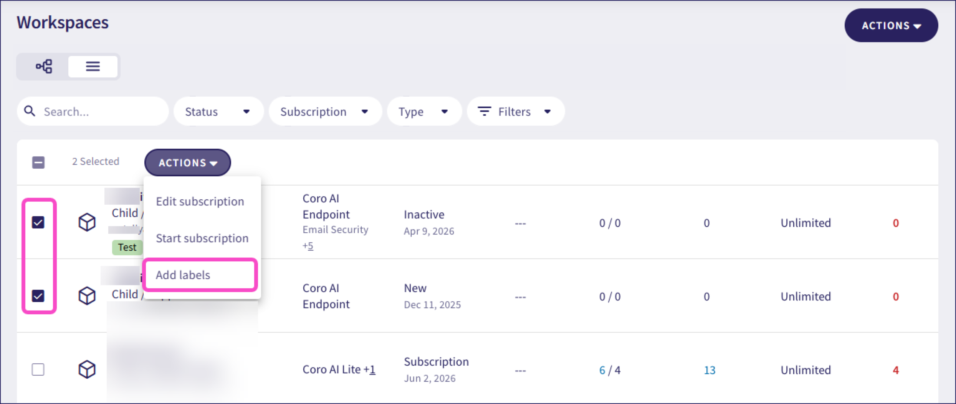Open the top-right ACTIONS button

coord(891,26)
